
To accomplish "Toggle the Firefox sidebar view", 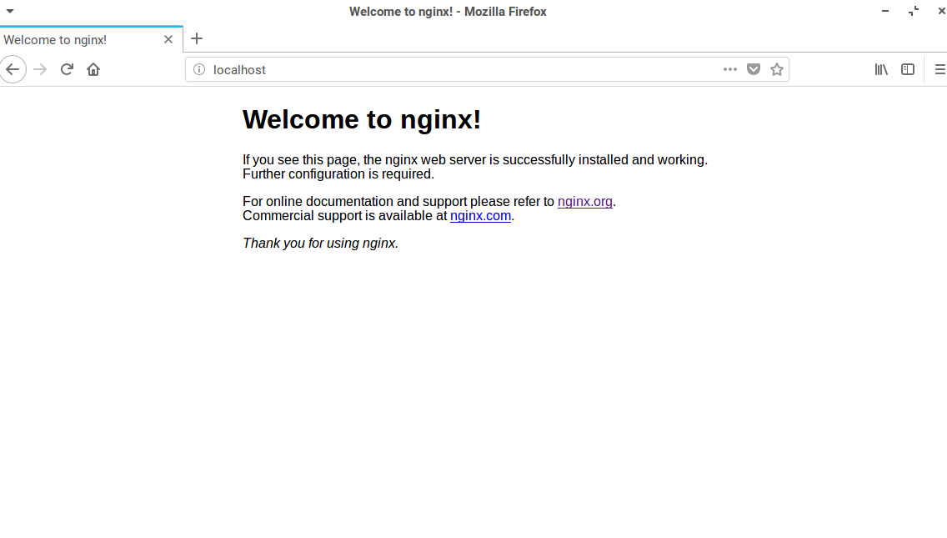I will [x=908, y=69].
